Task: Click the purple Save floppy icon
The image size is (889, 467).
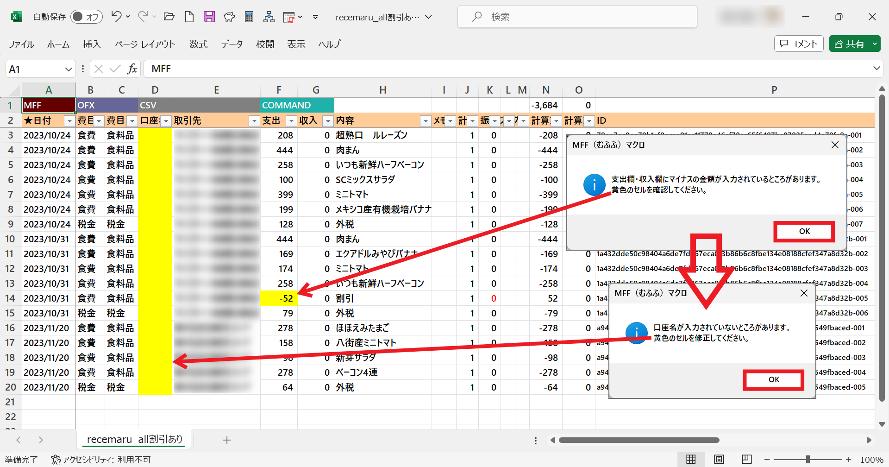Action: tap(209, 17)
